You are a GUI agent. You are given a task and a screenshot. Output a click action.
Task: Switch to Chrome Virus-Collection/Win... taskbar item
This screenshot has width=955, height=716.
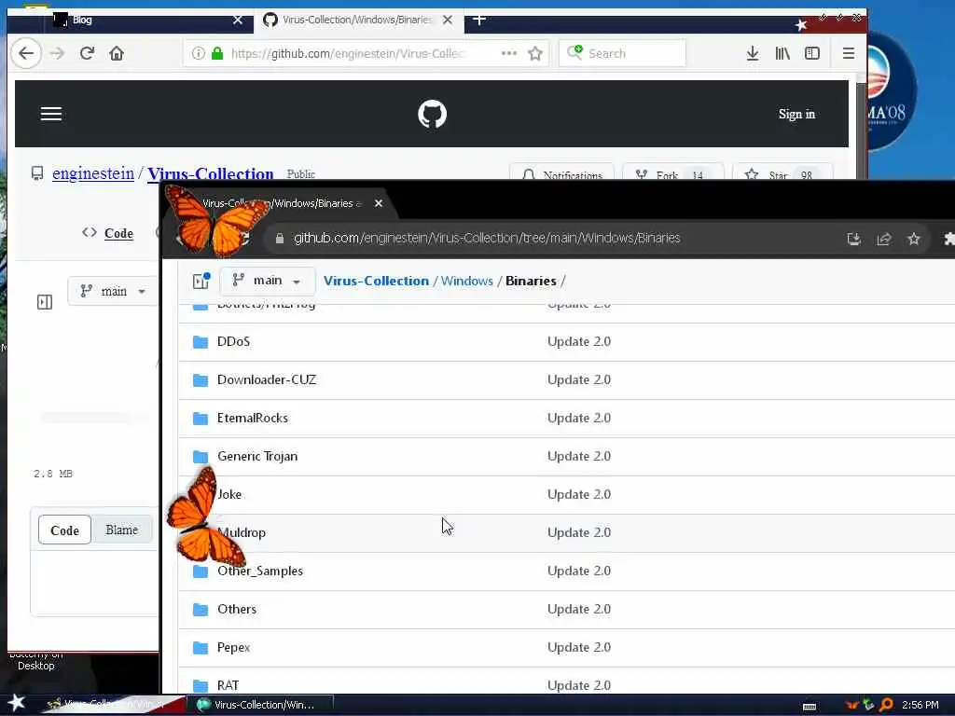[261, 705]
